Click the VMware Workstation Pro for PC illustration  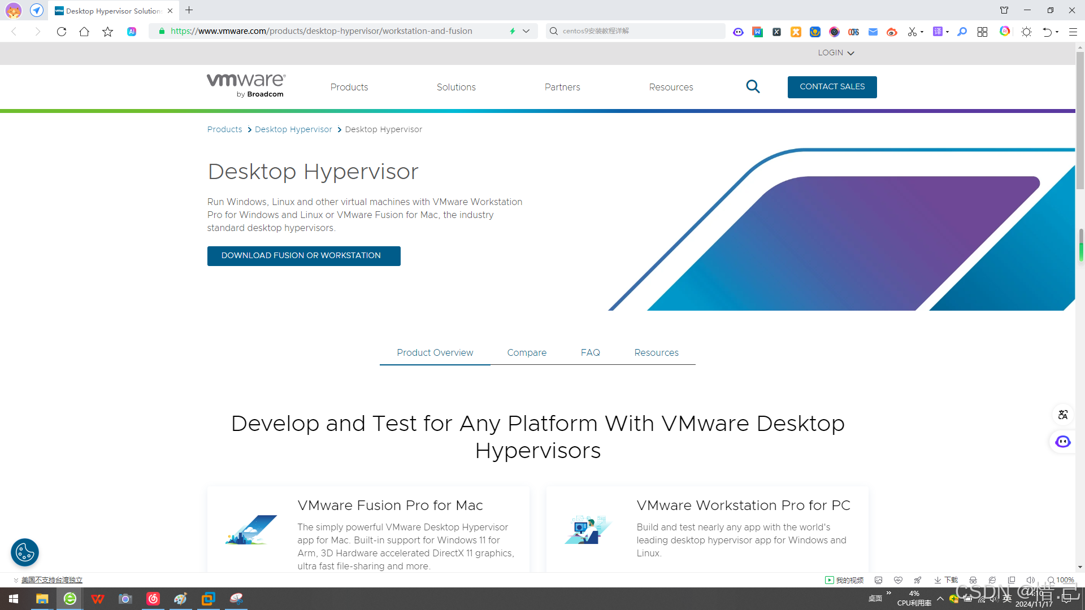[588, 530]
